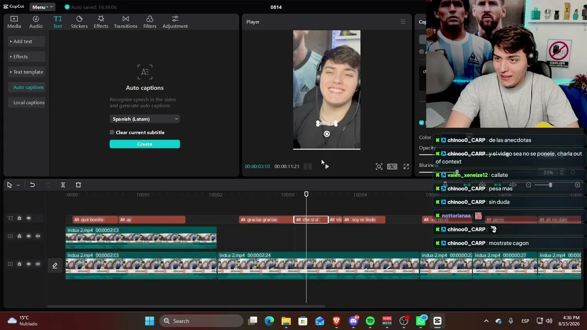Viewport: 587px width, 330px height.
Task: Expand the Add text section
Action: (26, 41)
